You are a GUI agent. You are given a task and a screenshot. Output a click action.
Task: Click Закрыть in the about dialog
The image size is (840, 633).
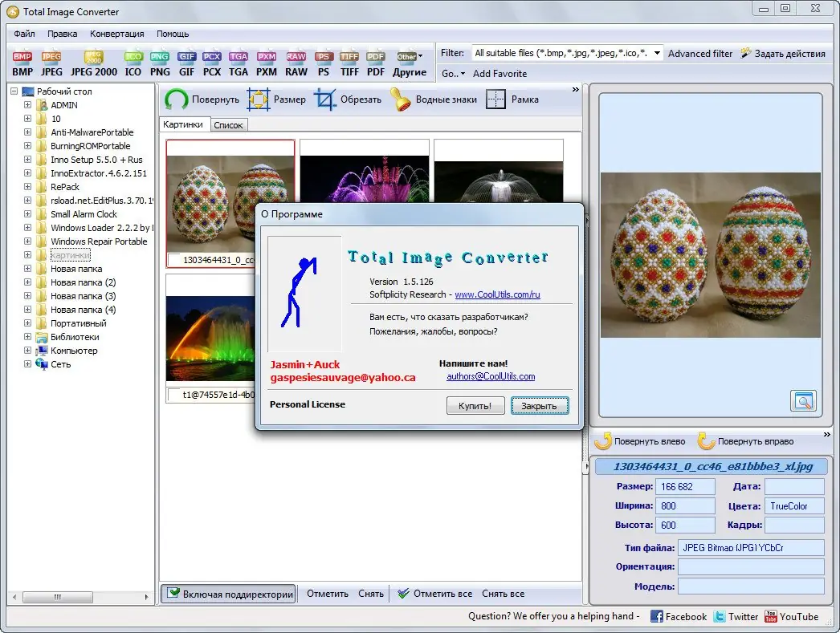coord(540,406)
